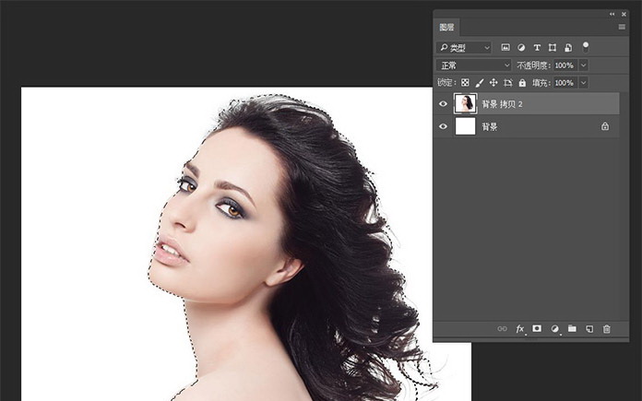This screenshot has height=401, width=642.
Task: Select the 背景 拷贝 2 layer thumbnail
Action: [x=466, y=103]
